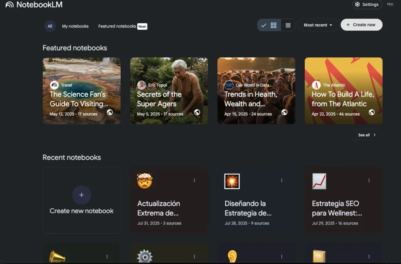This screenshot has width=401, height=264.
Task: Click the New! badge
Action: [142, 26]
